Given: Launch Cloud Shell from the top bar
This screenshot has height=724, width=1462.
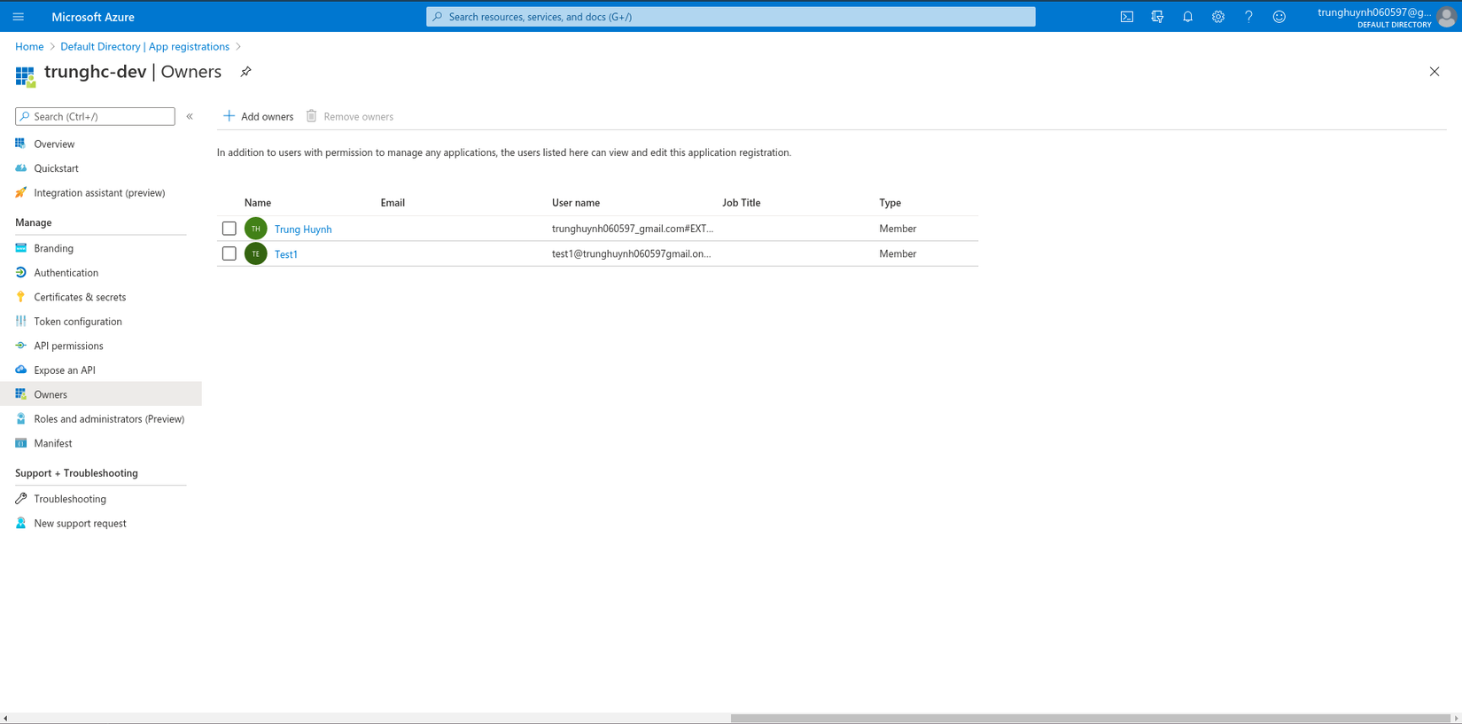Looking at the screenshot, I should click(x=1127, y=17).
